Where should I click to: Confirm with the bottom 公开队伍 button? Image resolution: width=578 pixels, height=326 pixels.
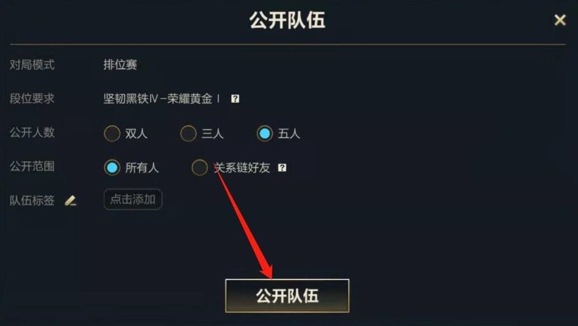coord(287,296)
